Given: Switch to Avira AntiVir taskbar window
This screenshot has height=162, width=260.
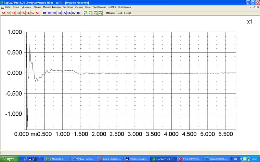Looking at the screenshot, I should 190,159.
